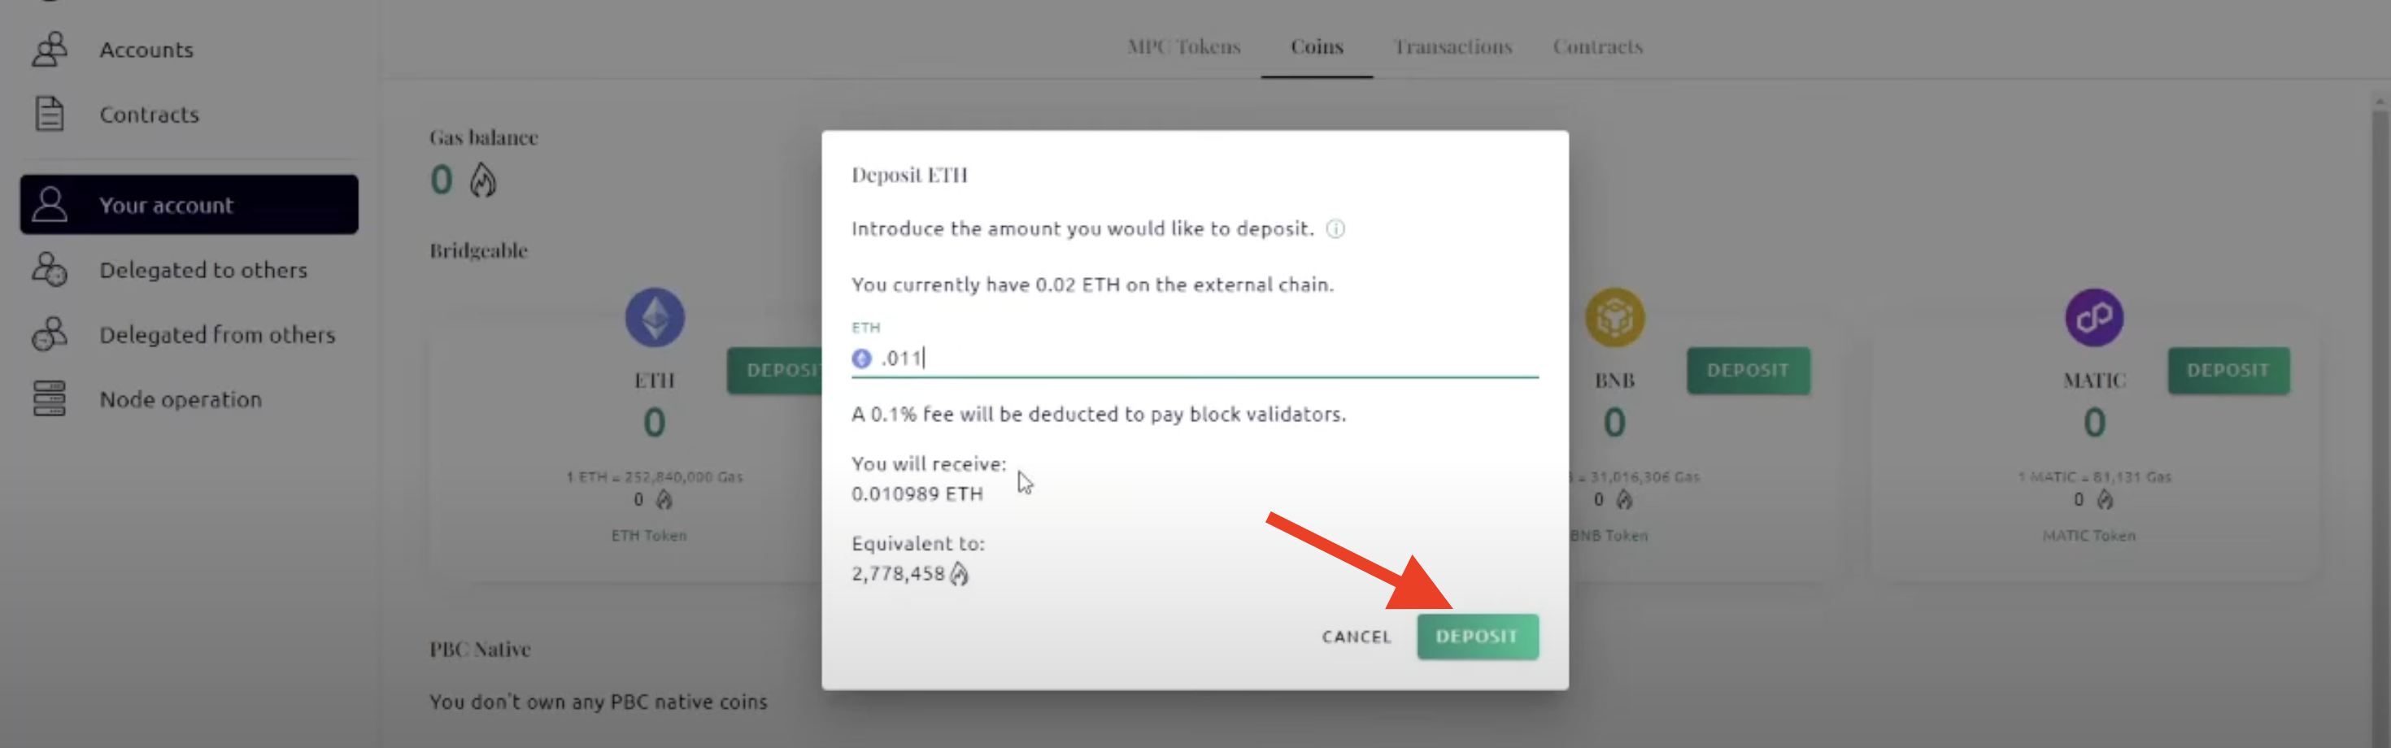Open the Transactions tab
This screenshot has width=2391, height=748.
1452,46
